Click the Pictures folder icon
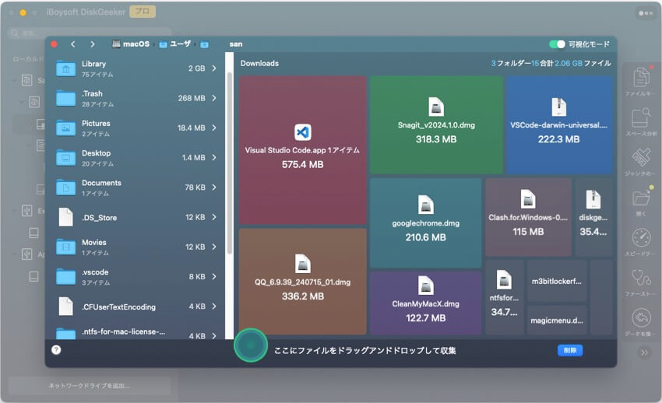Viewport: 662px width, 403px height. click(x=66, y=128)
